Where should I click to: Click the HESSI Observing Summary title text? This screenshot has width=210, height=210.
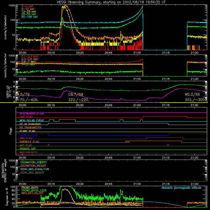tap(111, 2)
